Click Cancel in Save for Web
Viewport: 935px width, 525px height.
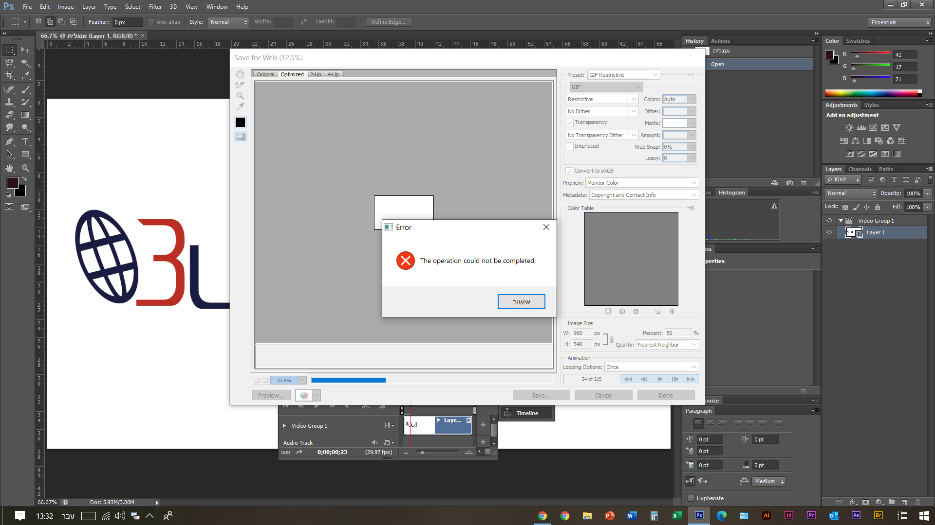coord(603,395)
